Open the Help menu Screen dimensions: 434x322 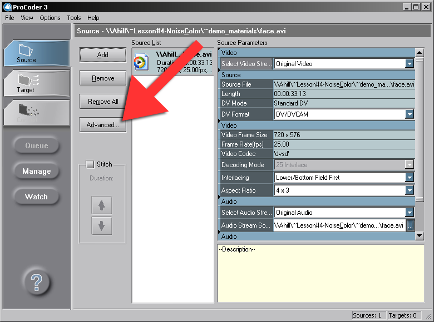[93, 18]
